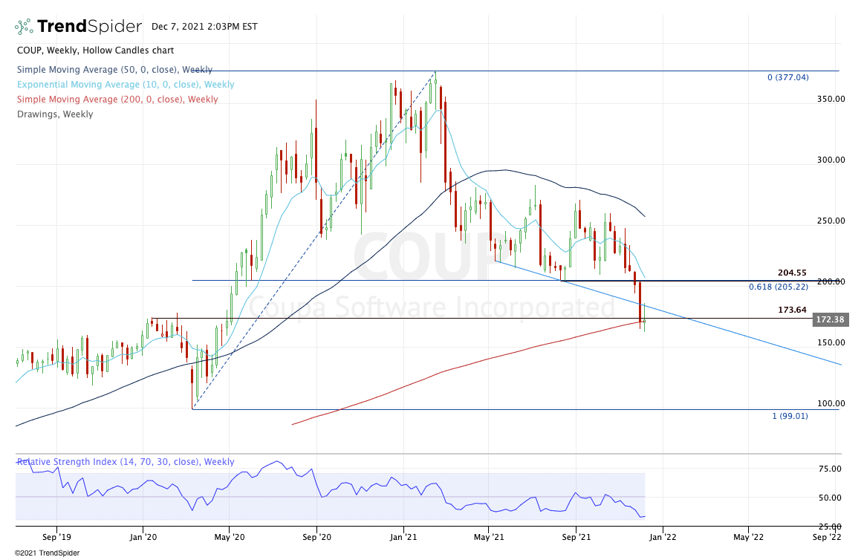Click the 250.00 price axis label
The width and height of the screenshot is (864, 560).
831,221
